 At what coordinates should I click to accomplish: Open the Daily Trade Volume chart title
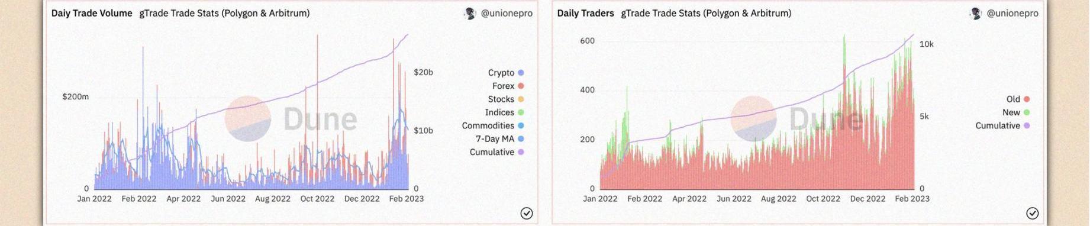[92, 13]
